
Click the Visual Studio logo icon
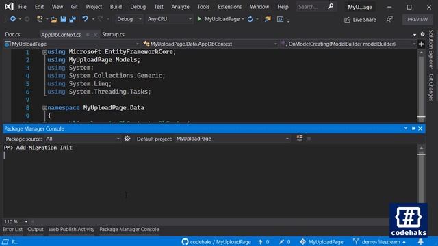click(9, 6)
